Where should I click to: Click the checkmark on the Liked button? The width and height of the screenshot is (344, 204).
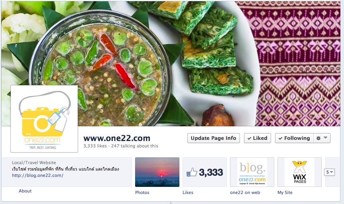pyautogui.click(x=249, y=138)
